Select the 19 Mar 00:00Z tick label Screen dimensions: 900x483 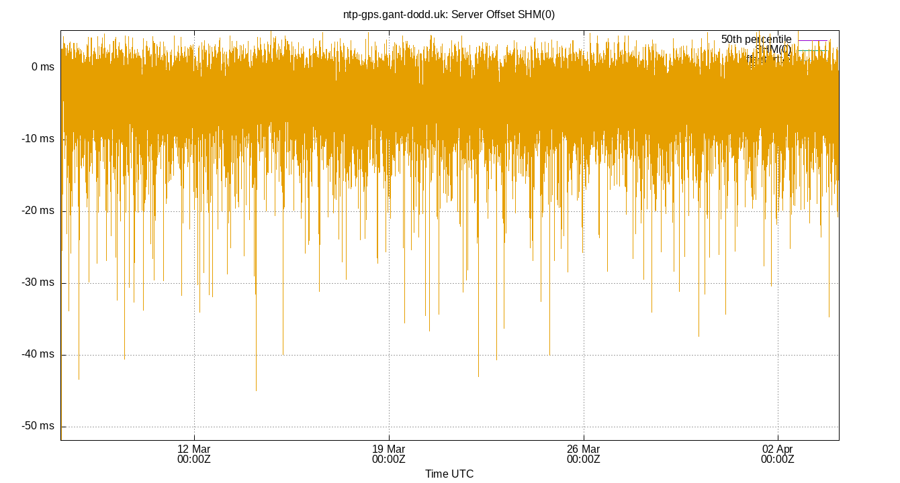390,454
